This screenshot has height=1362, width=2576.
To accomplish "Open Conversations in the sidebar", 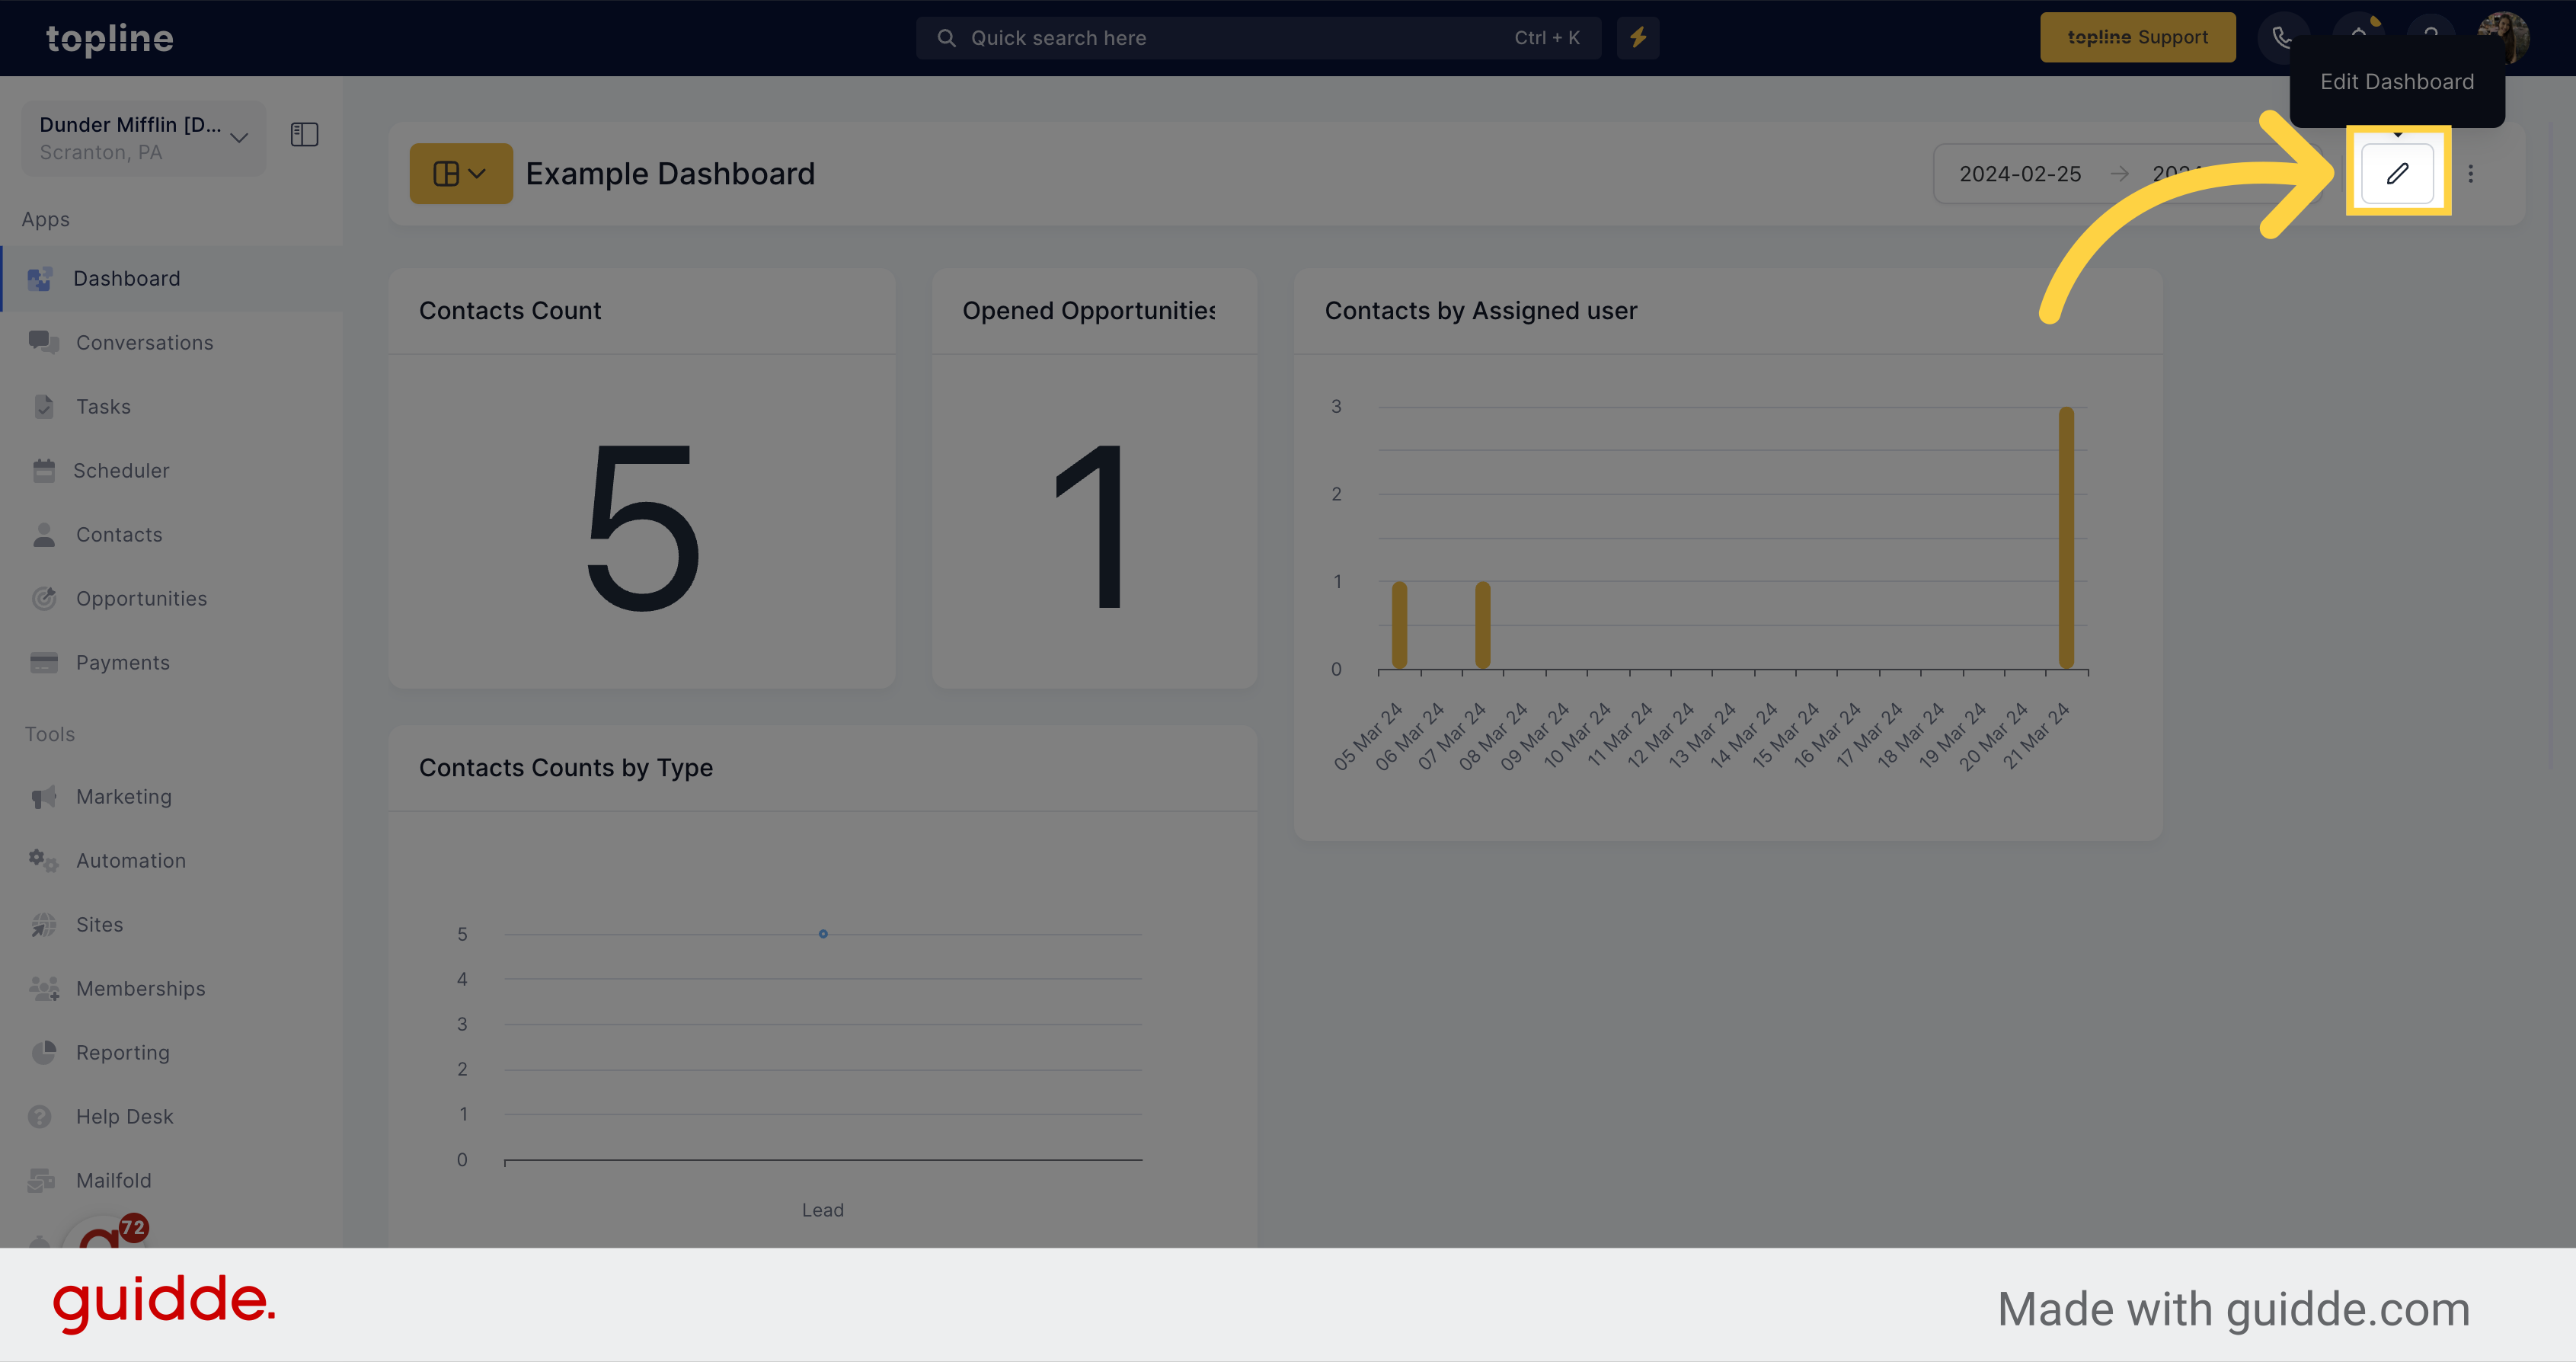I will coord(172,342).
